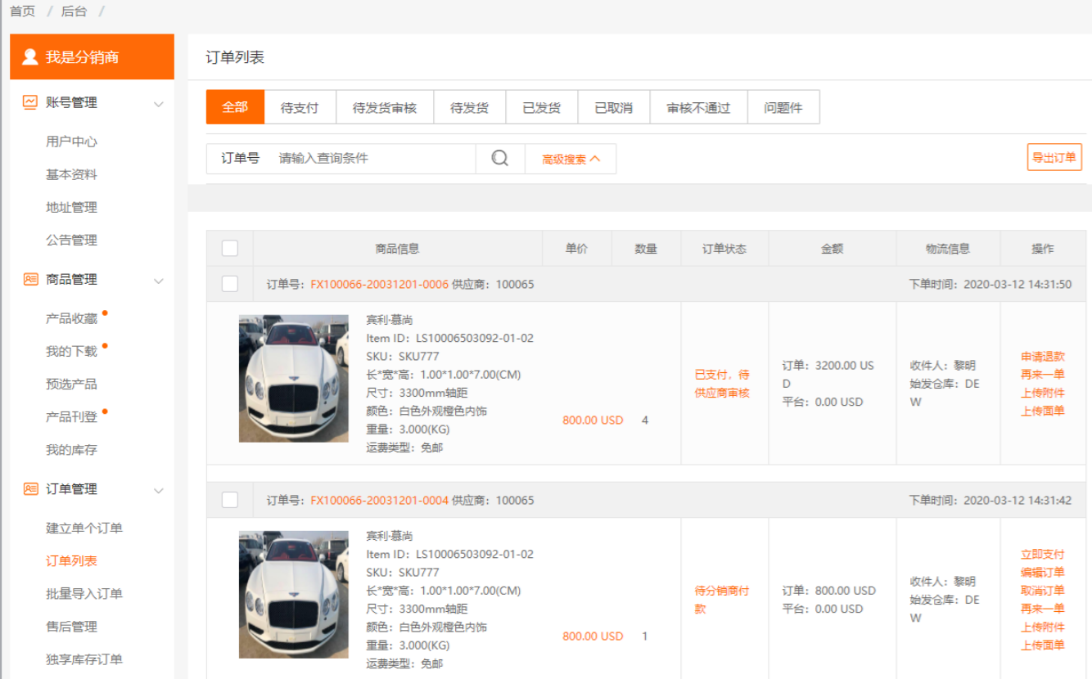The height and width of the screenshot is (679, 1092).
Task: Open order number link FX100066-20031201-0006
Action: (x=379, y=284)
